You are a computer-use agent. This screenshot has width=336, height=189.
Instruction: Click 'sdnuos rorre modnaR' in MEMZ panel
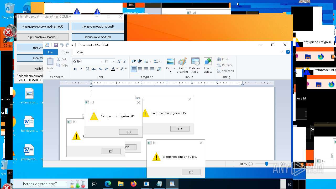coord(98,37)
